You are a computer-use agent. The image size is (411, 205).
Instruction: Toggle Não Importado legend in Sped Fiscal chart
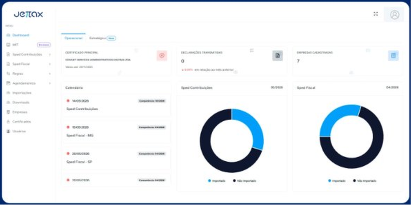(x=365, y=181)
